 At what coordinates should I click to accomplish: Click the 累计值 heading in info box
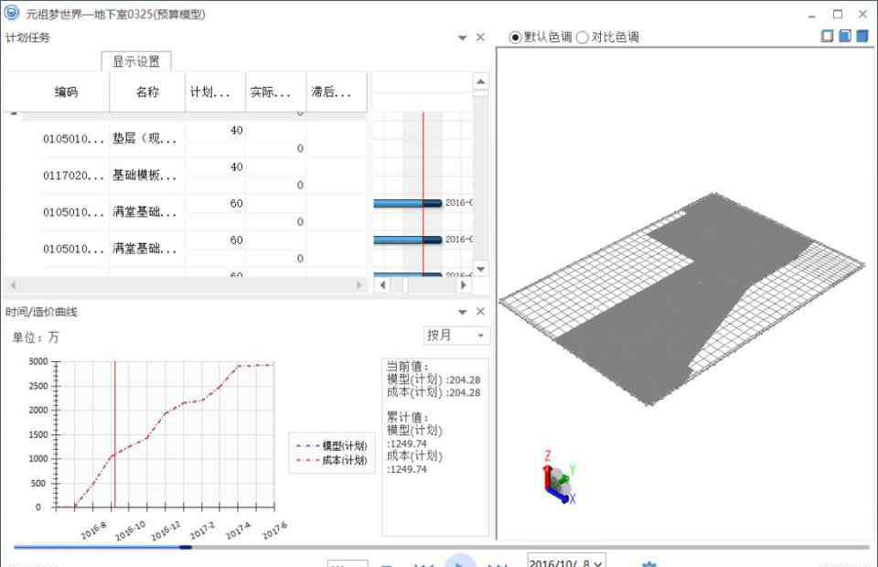407,417
